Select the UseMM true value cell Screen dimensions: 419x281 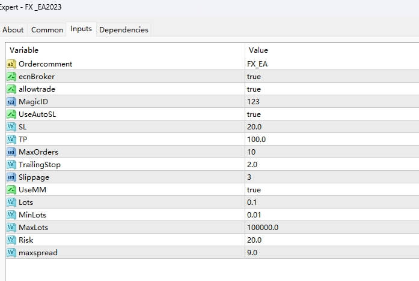[x=254, y=189]
